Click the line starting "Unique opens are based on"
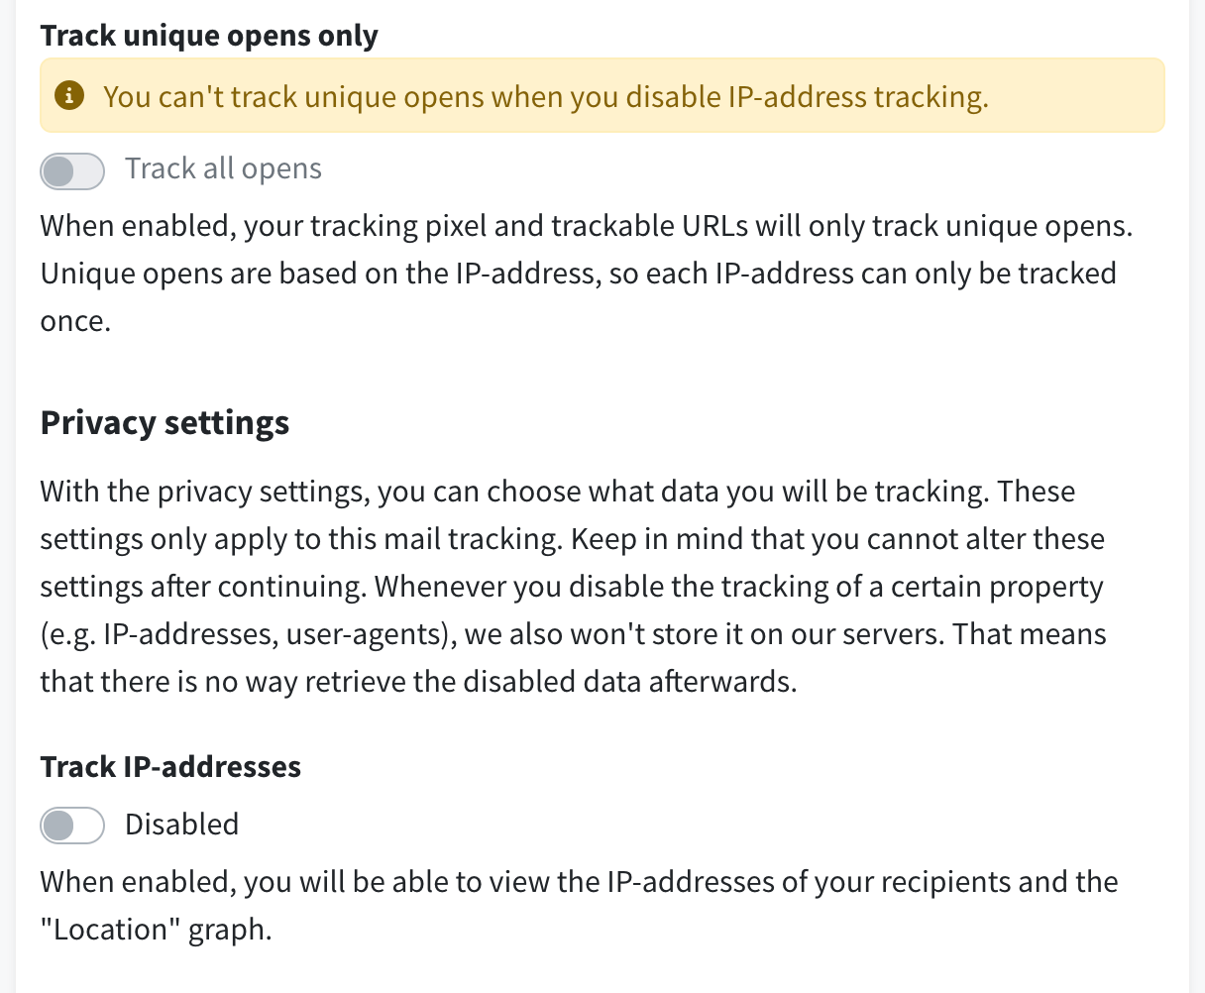Viewport: 1205px width, 993px height. pyautogui.click(x=579, y=274)
